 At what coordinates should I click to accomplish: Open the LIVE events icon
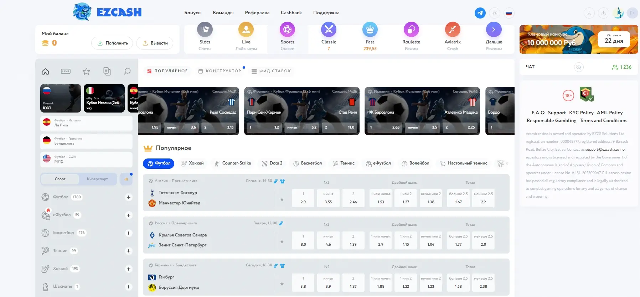coord(66,71)
